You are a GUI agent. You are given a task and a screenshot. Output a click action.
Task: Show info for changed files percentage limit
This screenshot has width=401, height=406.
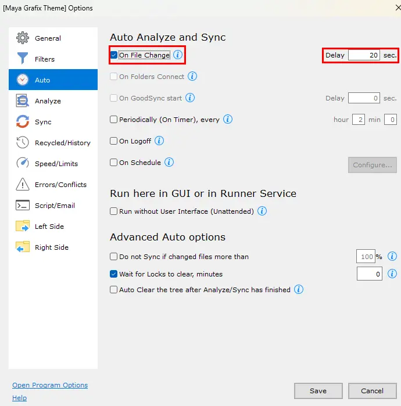pos(392,256)
